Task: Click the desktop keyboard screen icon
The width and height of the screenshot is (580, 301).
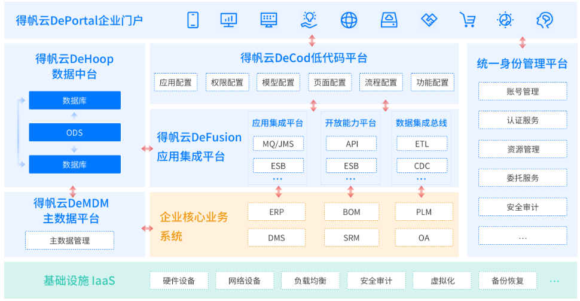Action: point(268,20)
